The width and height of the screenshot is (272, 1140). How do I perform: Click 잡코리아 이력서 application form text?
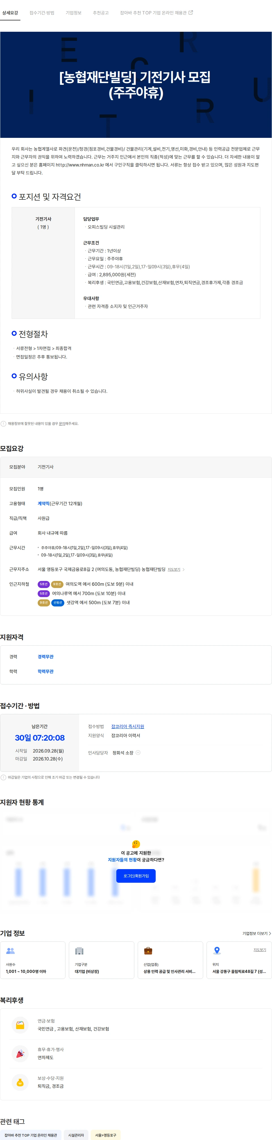tap(126, 736)
